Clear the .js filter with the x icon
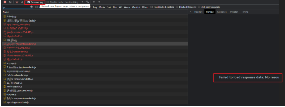Image resolution: width=285 pixels, height=107 pixels. coord(31,7)
